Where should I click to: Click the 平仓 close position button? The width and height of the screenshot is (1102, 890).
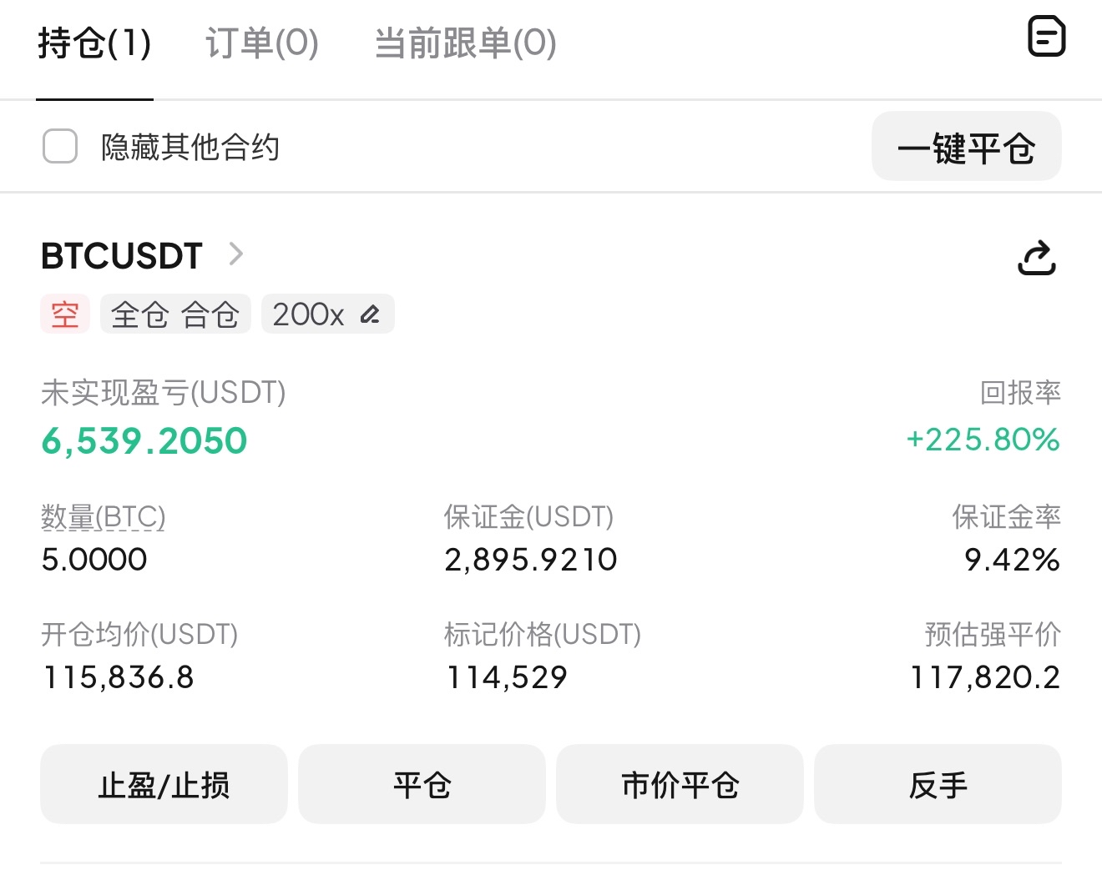422,784
